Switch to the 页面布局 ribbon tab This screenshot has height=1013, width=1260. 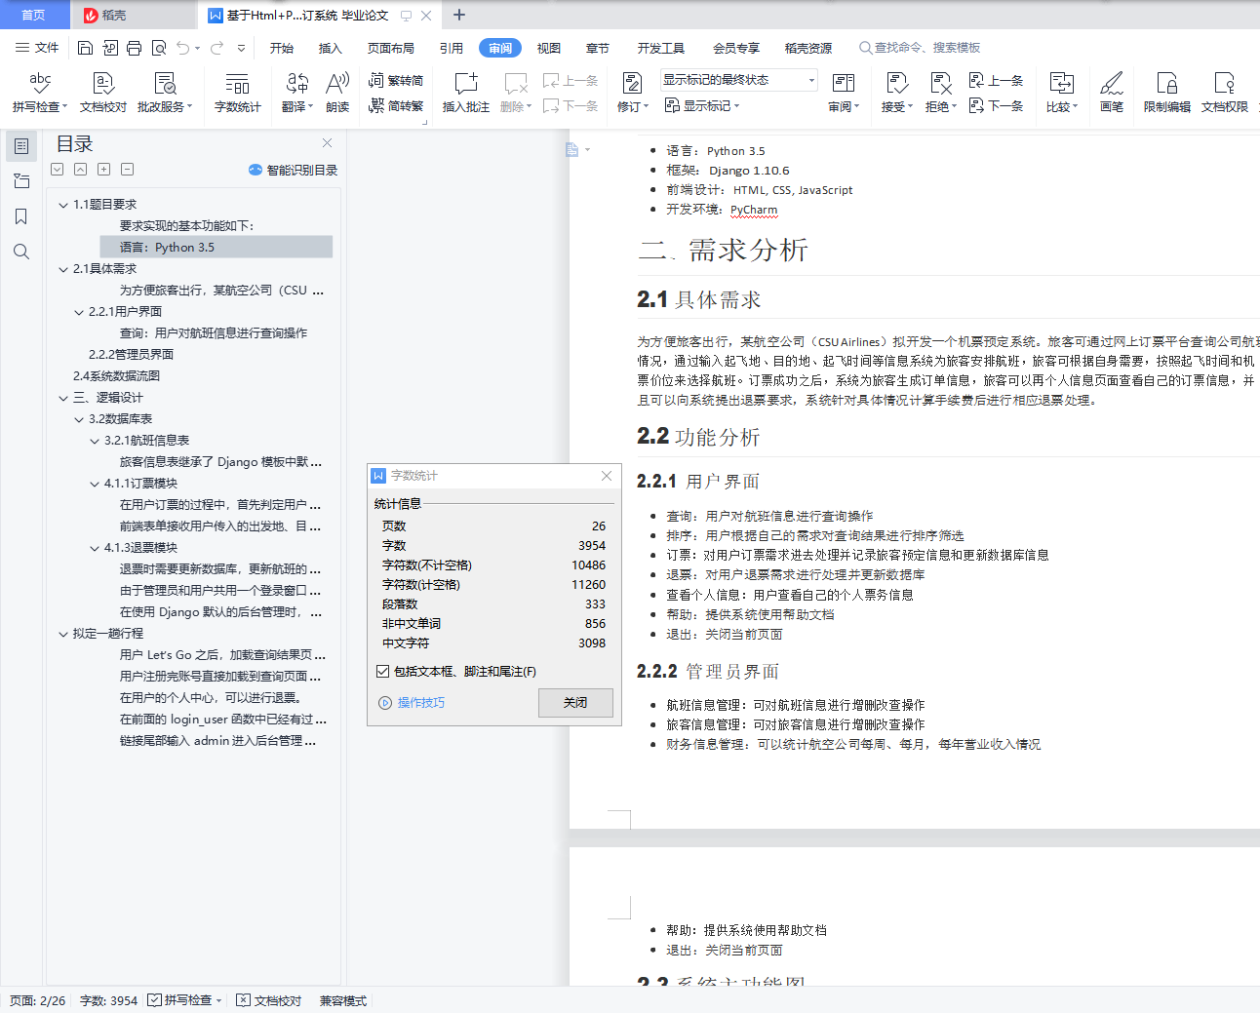(391, 48)
